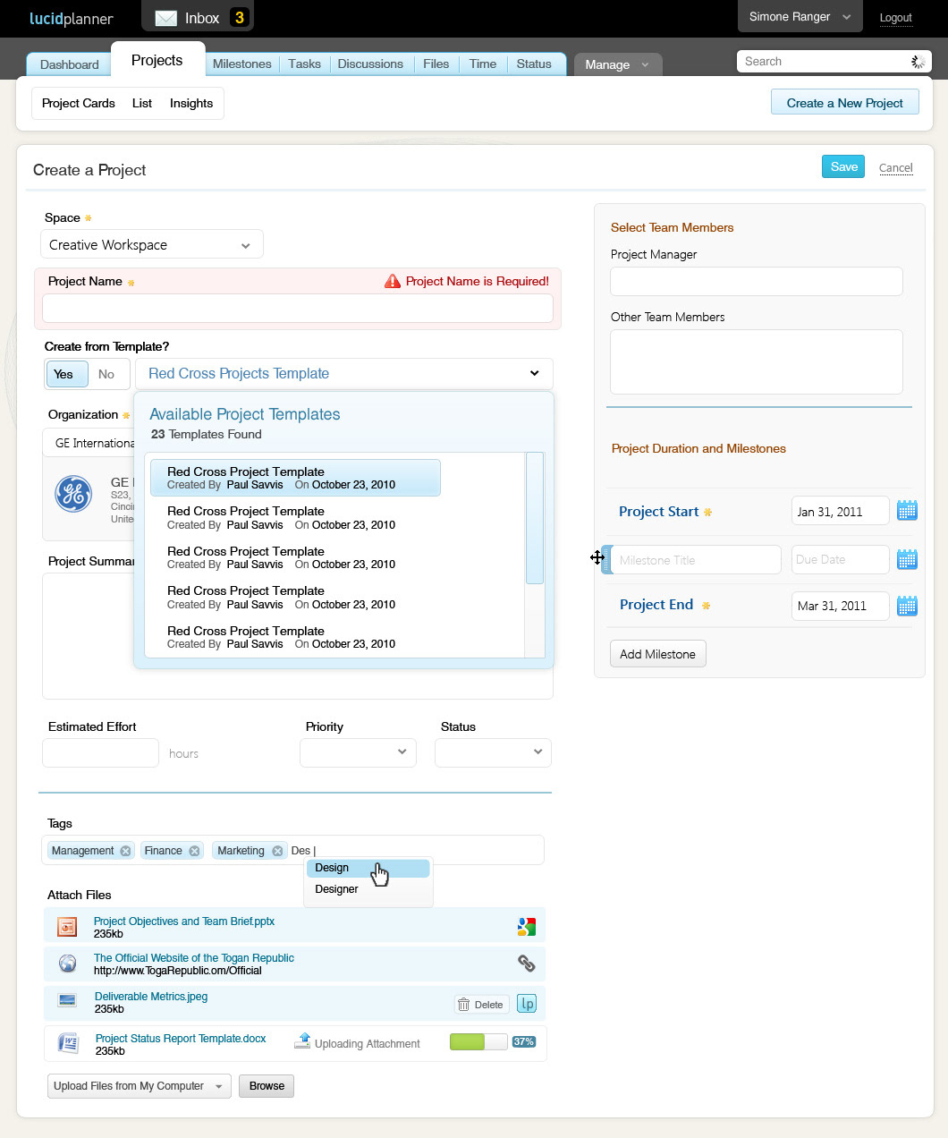Click the milestone due date calendar icon
This screenshot has width=948, height=1138.
(x=907, y=560)
